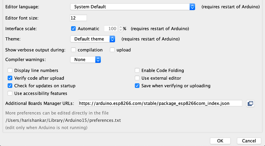265x146 pixels.
Task: Open the Editor language dropdown
Action: tap(133, 7)
